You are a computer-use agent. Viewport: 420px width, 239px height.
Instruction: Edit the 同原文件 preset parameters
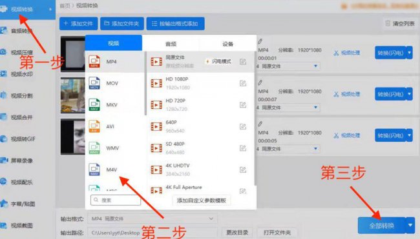pos(243,62)
